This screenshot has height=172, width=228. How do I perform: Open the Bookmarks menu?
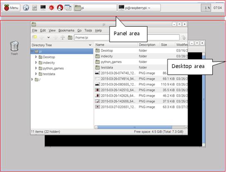click(66, 30)
